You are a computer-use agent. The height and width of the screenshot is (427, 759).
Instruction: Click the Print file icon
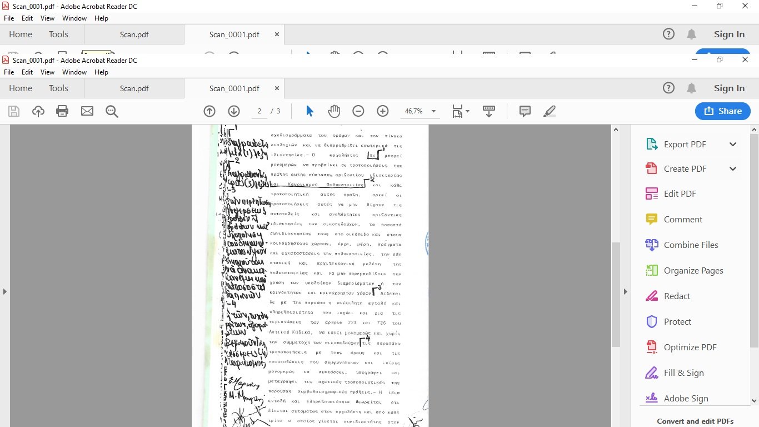62,111
